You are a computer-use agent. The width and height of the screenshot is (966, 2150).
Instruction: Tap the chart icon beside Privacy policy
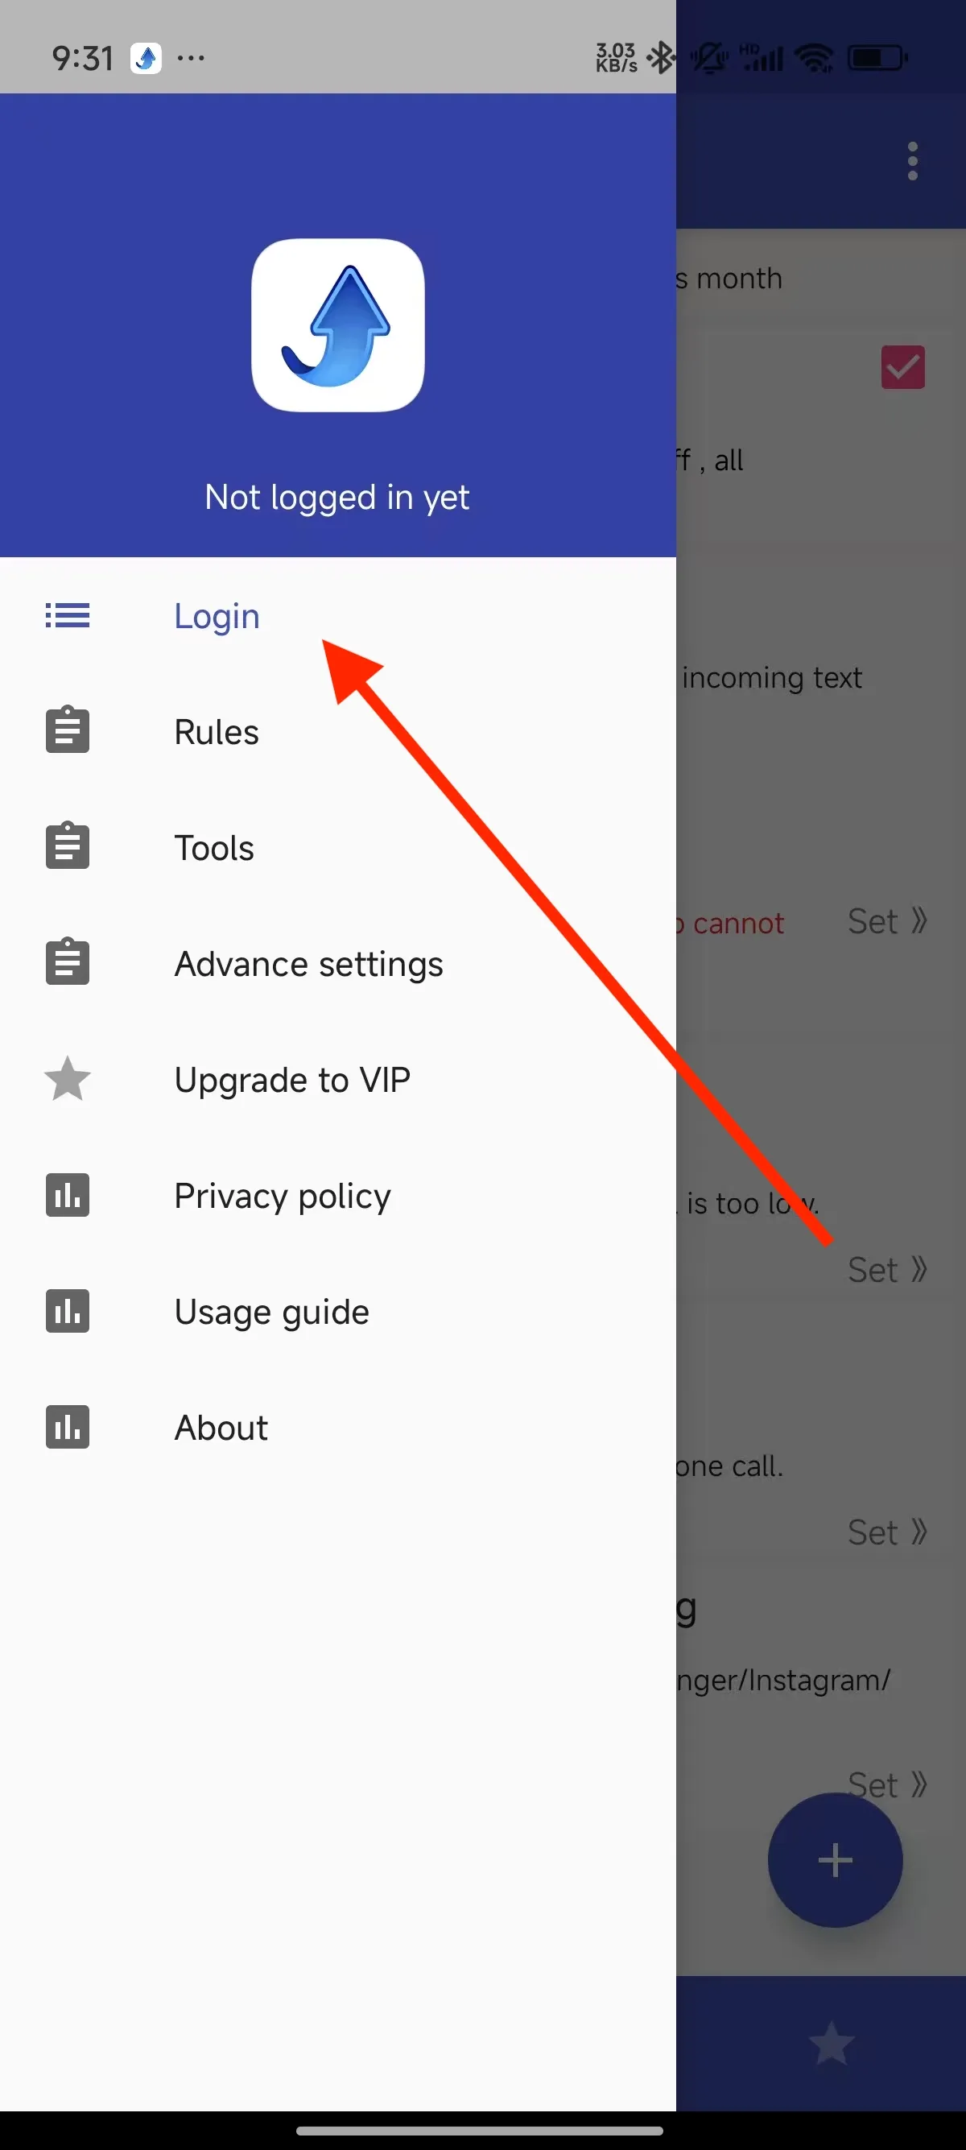68,1194
